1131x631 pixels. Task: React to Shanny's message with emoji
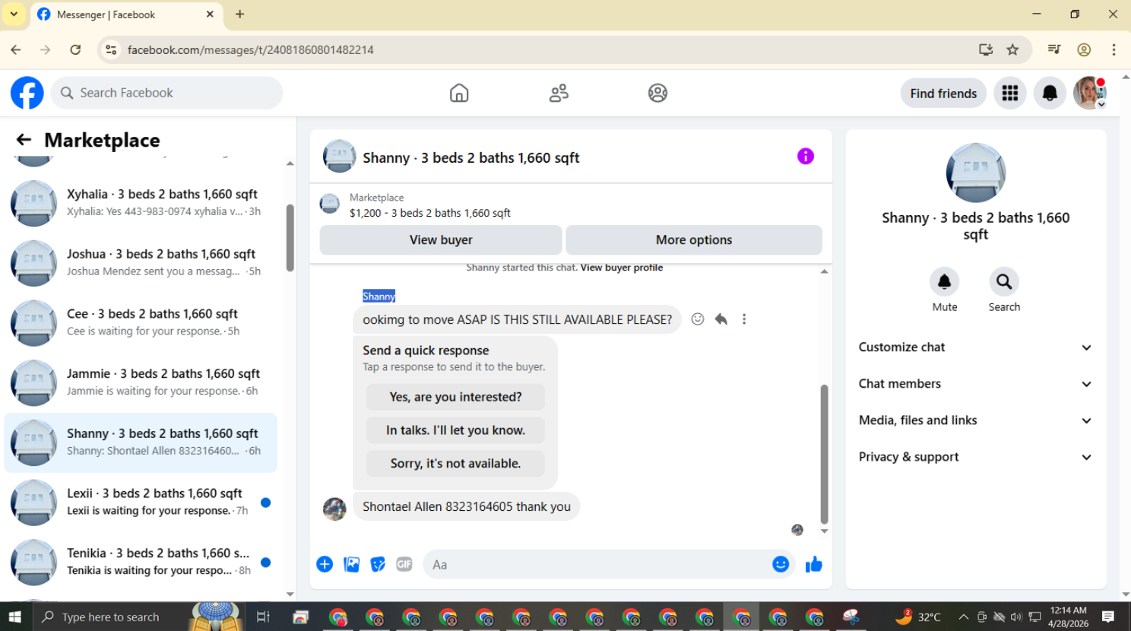(698, 319)
